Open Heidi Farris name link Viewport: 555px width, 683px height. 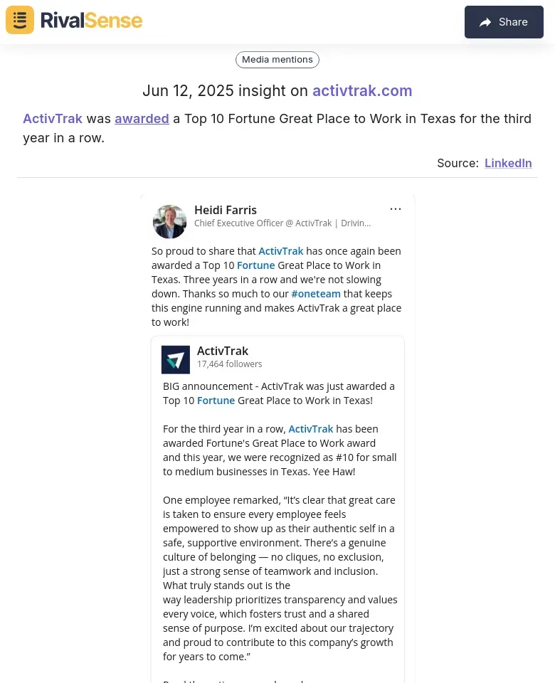[x=226, y=210]
